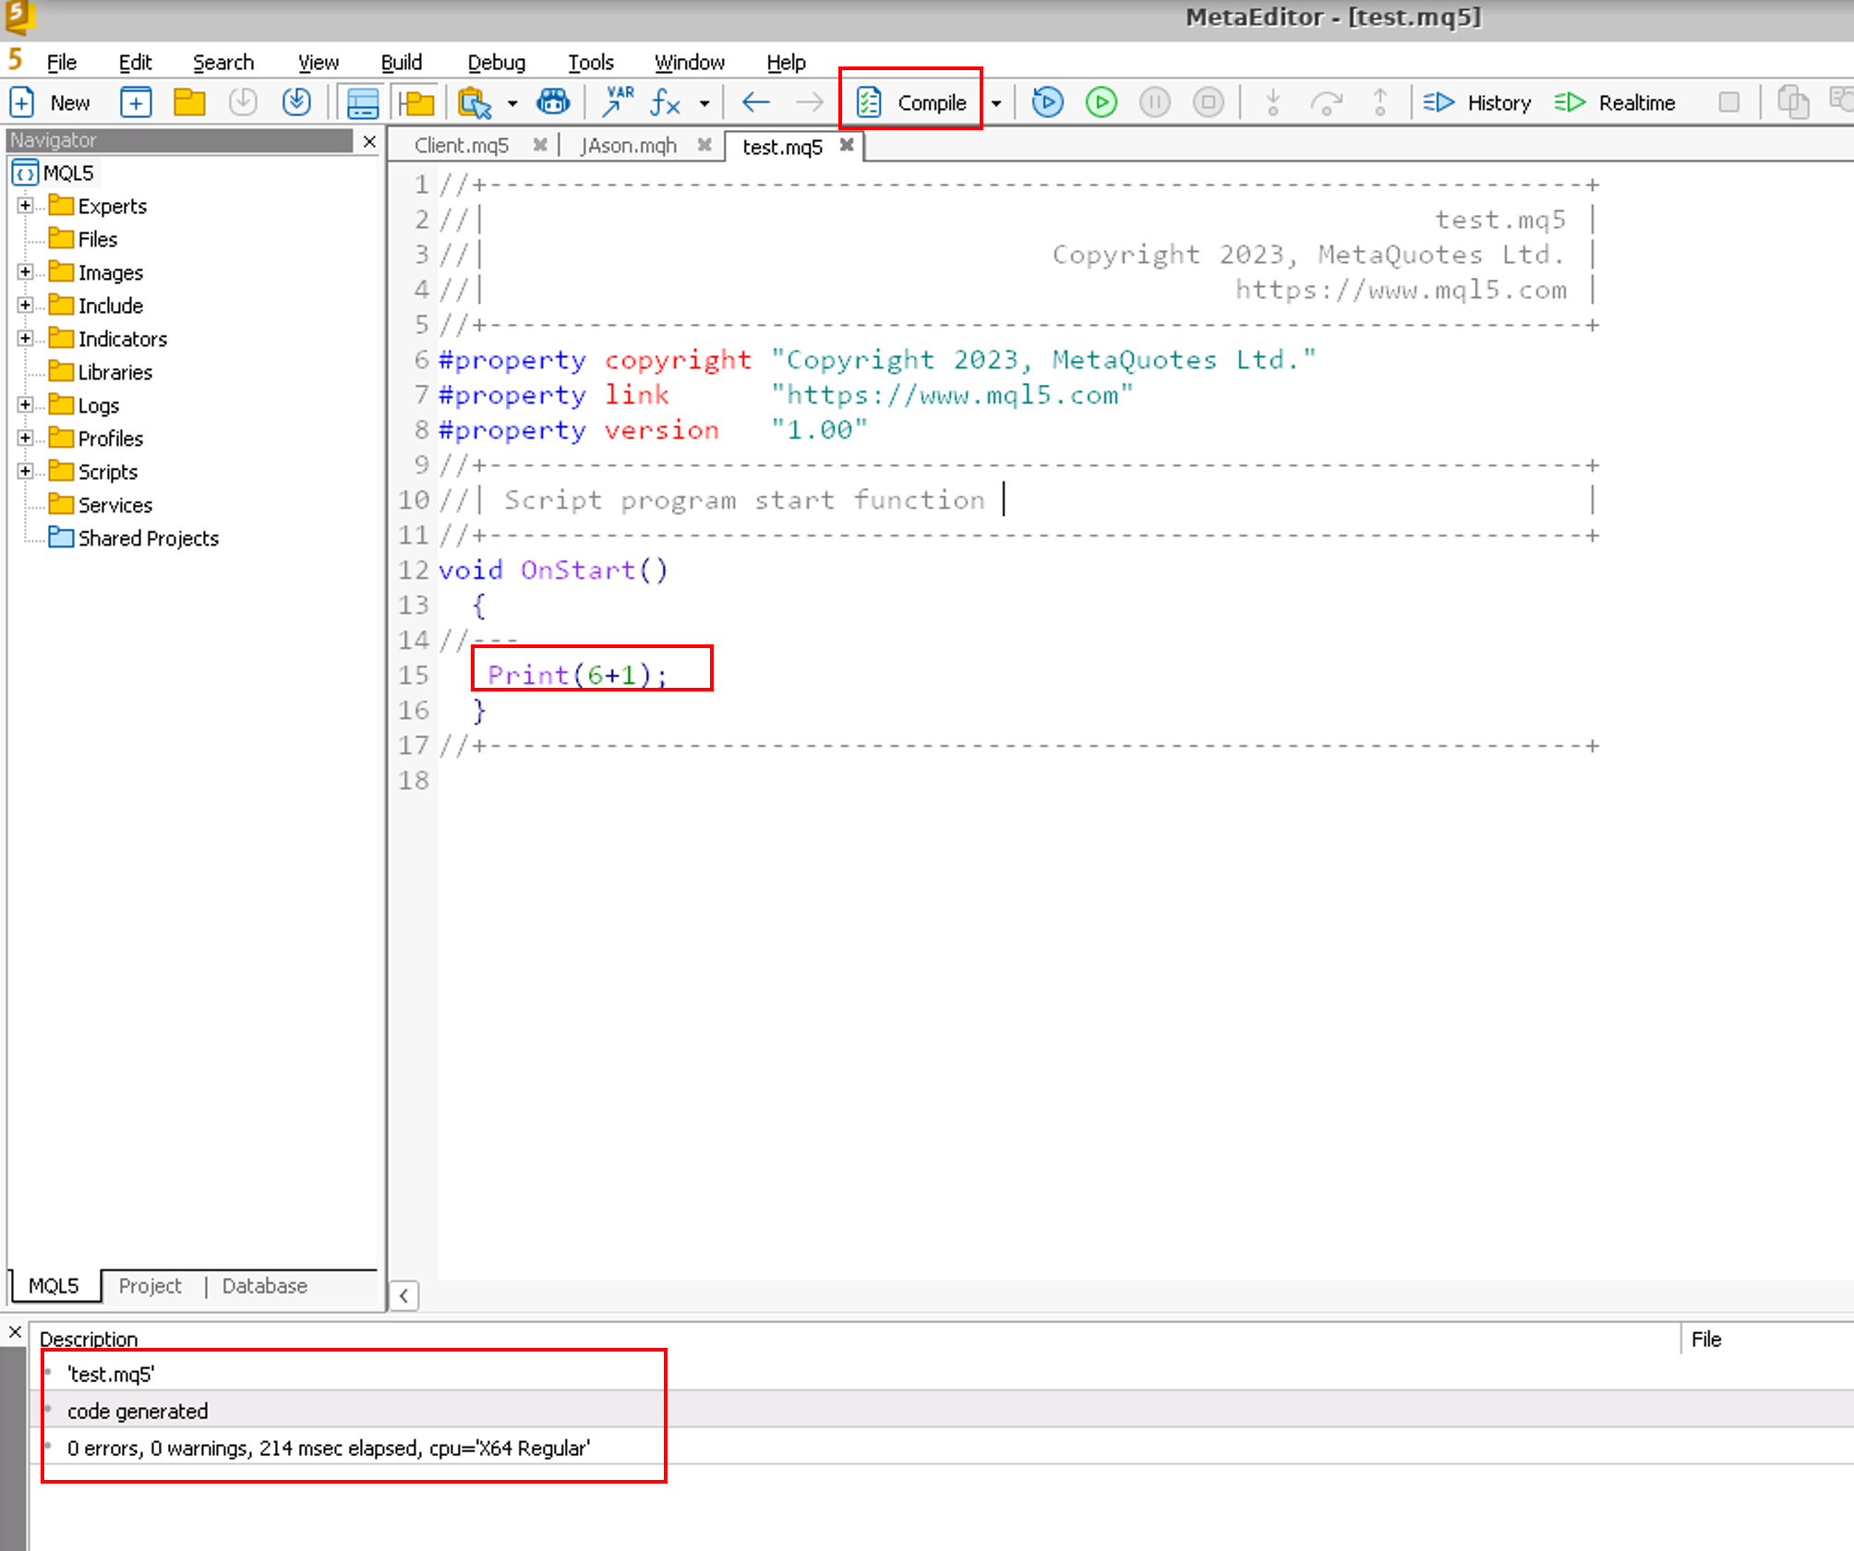This screenshot has width=1854, height=1551.
Task: Click the VAR list-variables icon
Action: click(618, 102)
